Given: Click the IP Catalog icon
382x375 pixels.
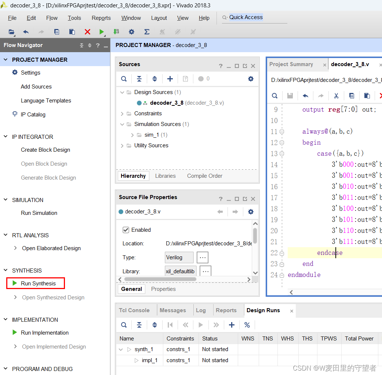Looking at the screenshot, I should (15, 114).
